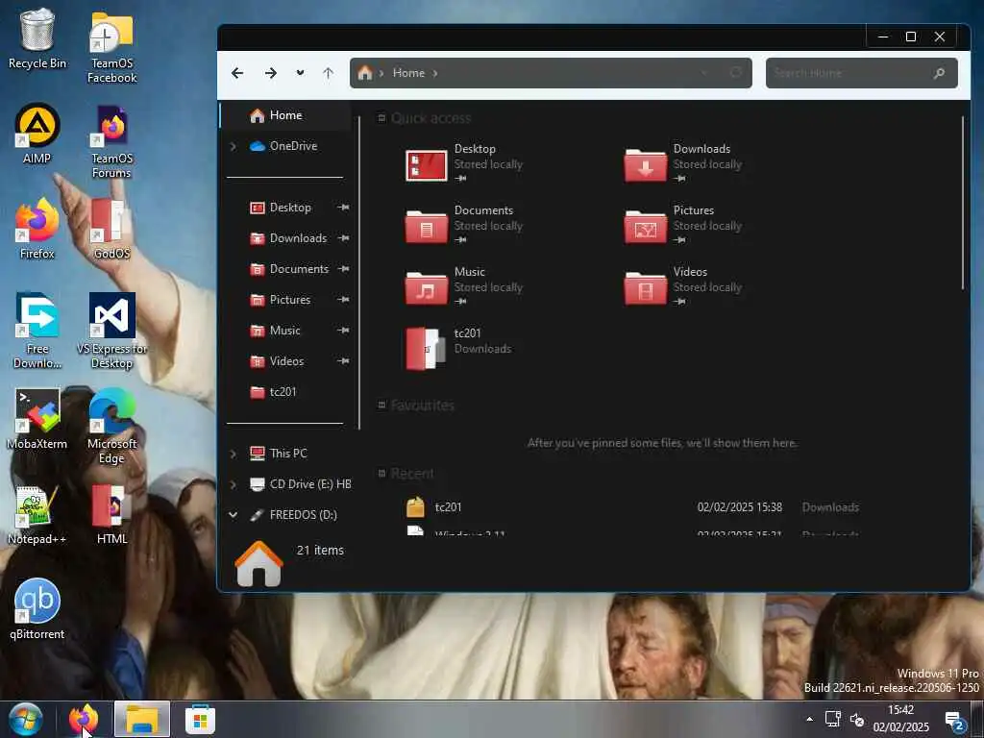The image size is (984, 738).
Task: Open the TeamOS Facebook desktop shortcut
Action: (x=111, y=48)
